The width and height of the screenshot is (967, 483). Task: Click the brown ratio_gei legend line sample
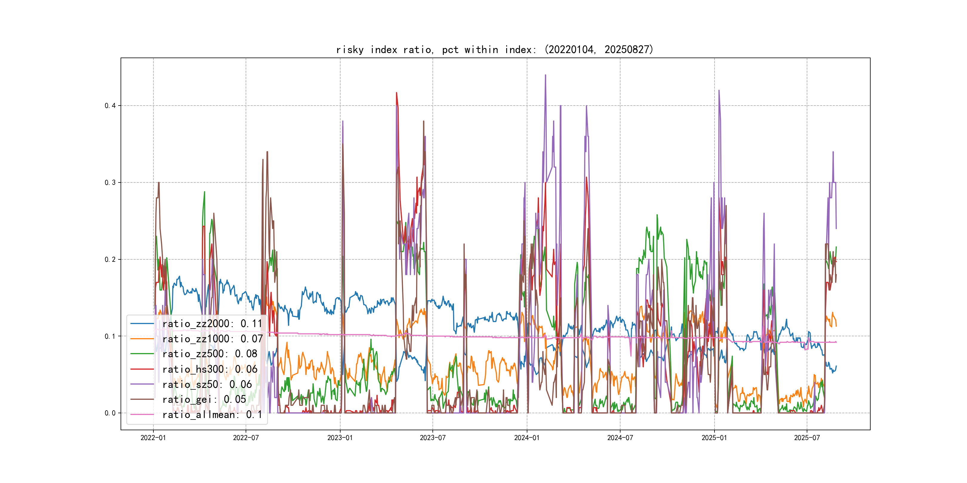(x=142, y=400)
